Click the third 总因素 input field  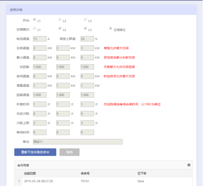coord(87,67)
